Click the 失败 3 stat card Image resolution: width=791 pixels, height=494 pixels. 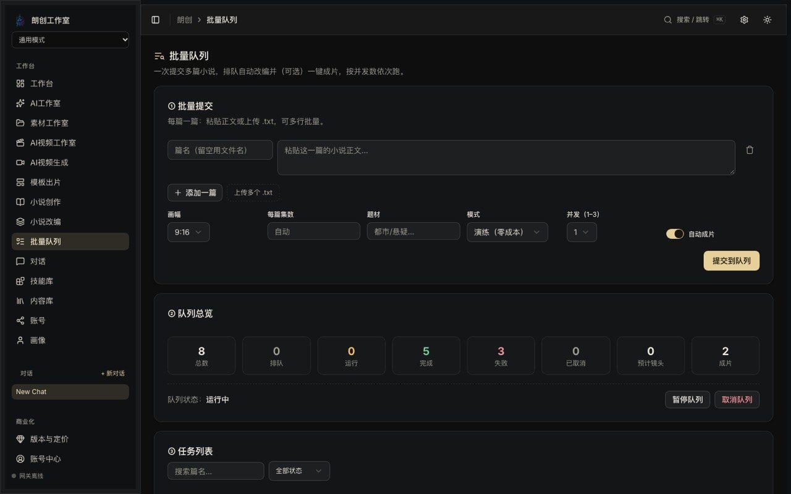pyautogui.click(x=501, y=356)
